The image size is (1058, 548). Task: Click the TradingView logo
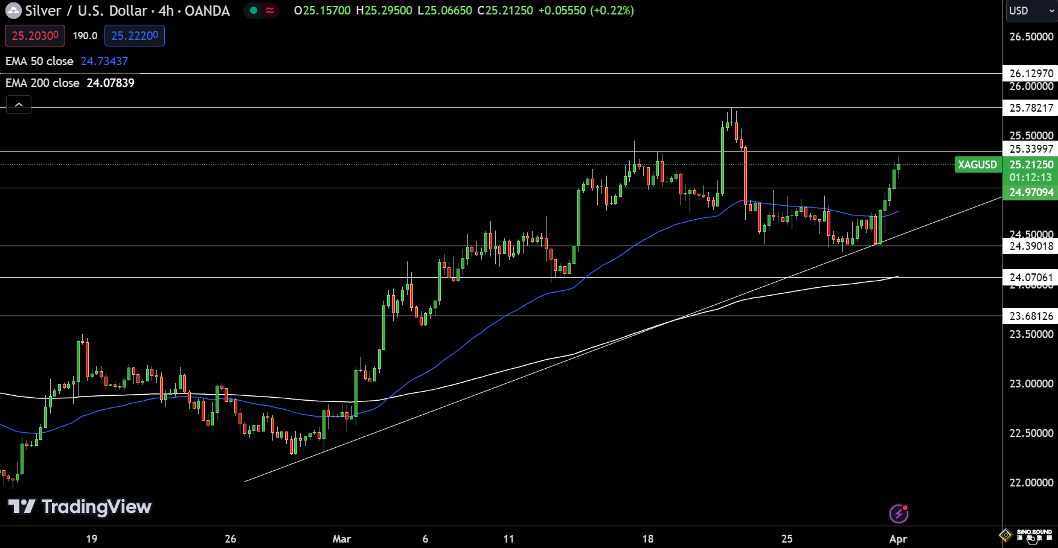click(79, 507)
